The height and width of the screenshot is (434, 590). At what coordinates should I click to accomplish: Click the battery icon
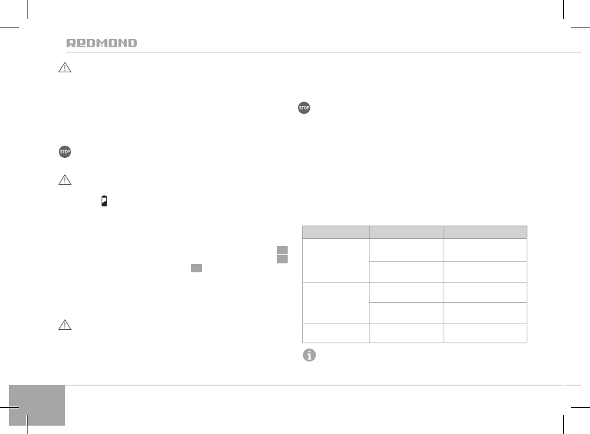104,201
